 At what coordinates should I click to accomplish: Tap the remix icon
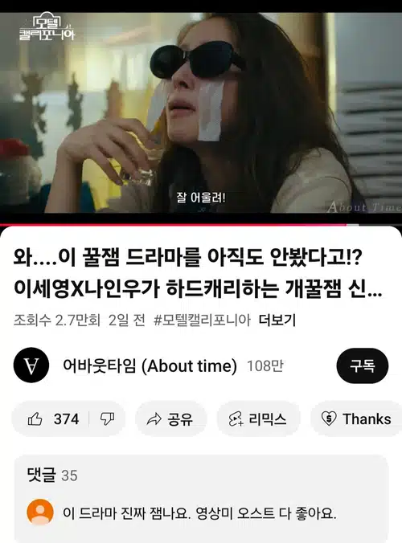pos(236,419)
